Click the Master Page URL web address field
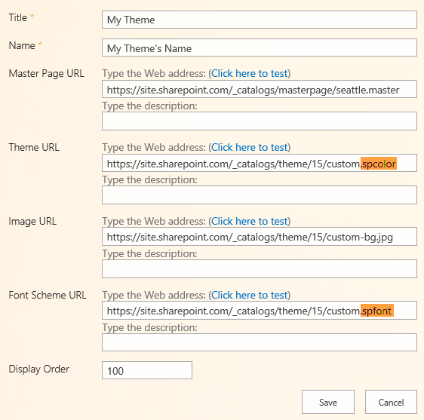This screenshot has height=420, width=424. pos(260,89)
